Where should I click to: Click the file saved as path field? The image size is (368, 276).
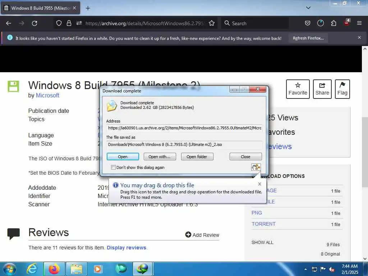coord(184,144)
